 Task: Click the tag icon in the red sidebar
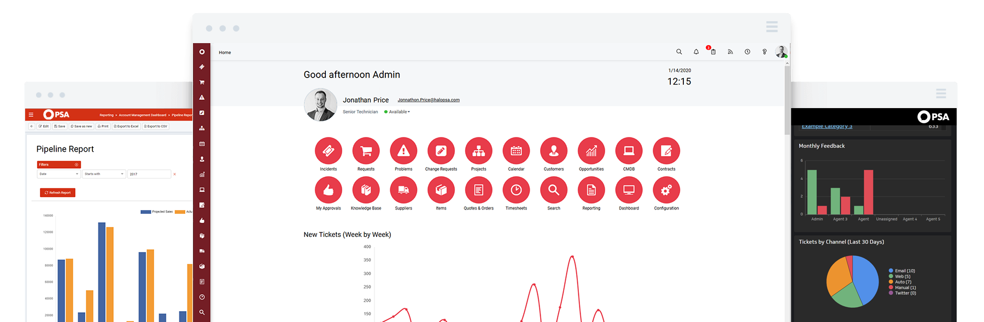pos(202,67)
